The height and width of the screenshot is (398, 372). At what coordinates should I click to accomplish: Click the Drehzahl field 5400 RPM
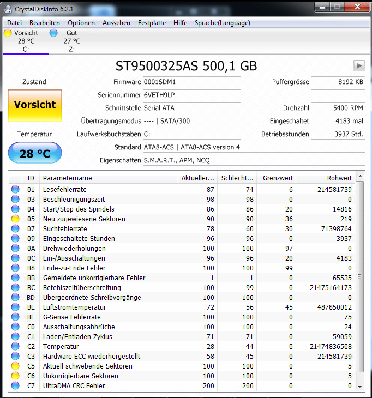click(x=338, y=108)
